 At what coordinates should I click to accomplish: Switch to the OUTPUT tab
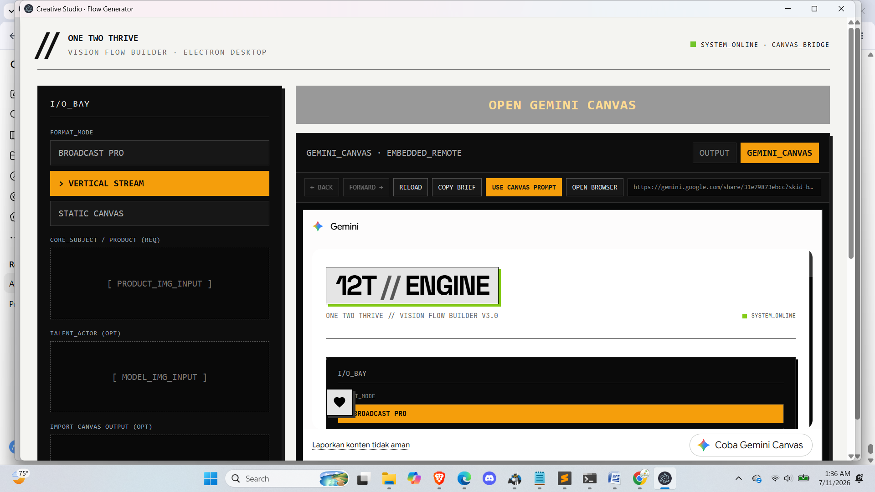[x=714, y=153]
